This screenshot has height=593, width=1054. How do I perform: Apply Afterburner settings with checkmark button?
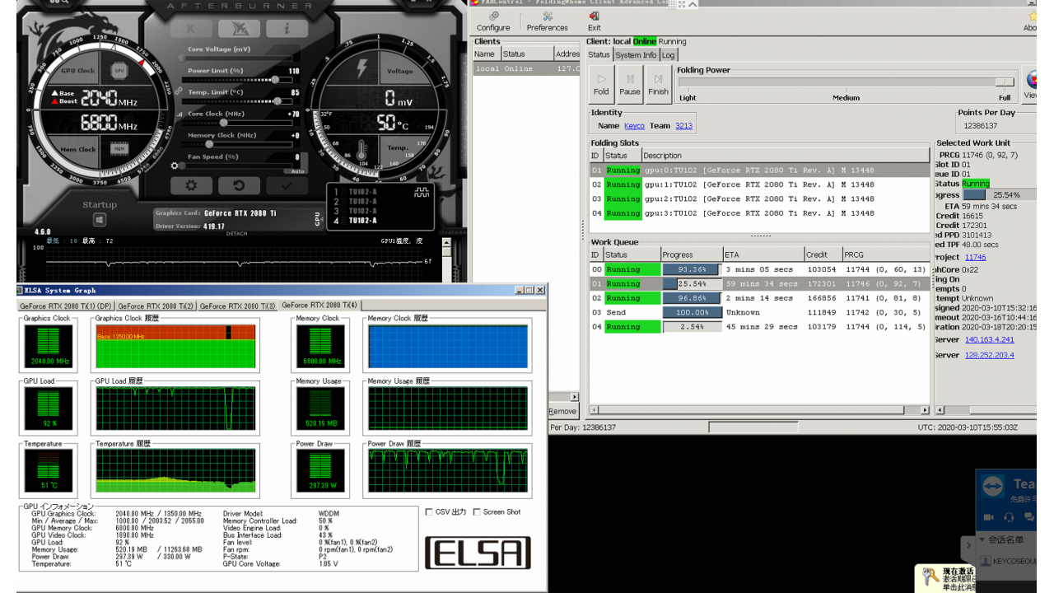(x=287, y=186)
